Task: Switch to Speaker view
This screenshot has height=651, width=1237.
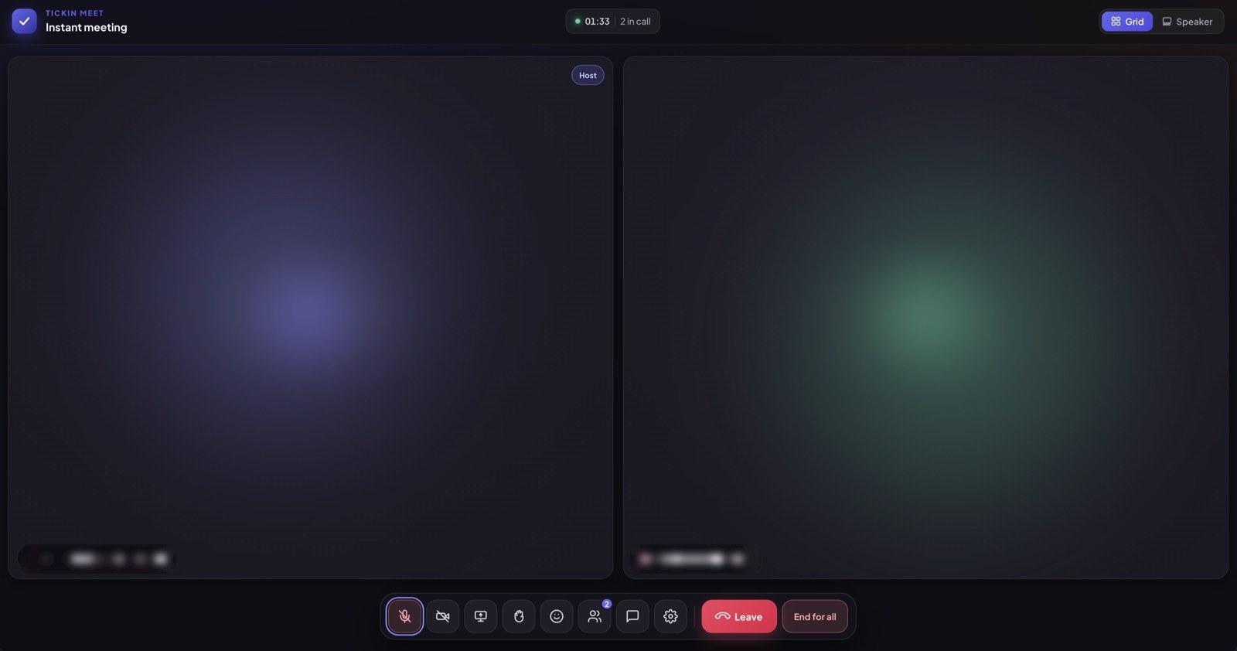Action: [1187, 22]
